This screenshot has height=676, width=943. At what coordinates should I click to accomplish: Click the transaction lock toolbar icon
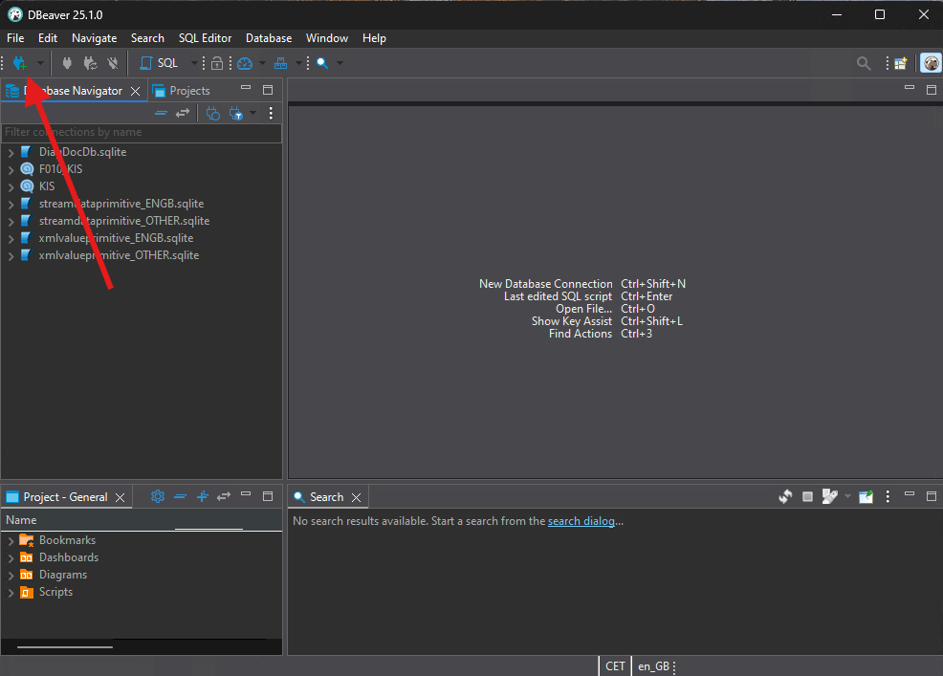[217, 63]
